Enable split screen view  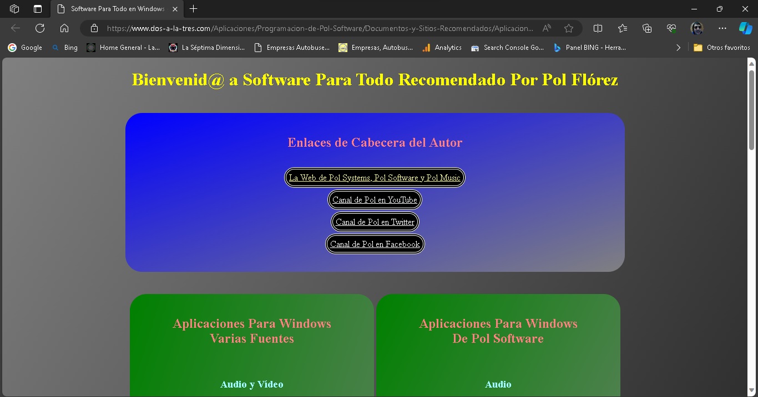(x=598, y=28)
